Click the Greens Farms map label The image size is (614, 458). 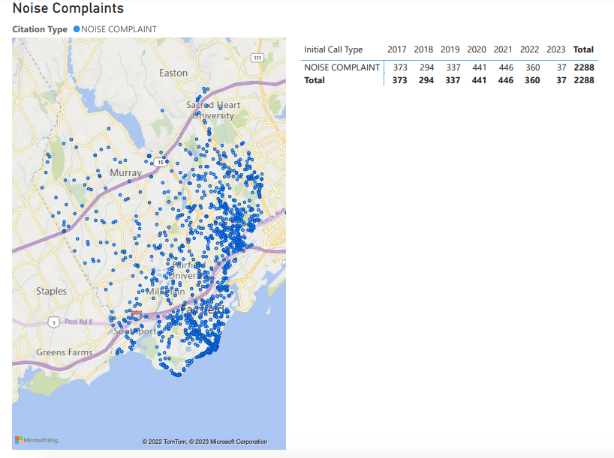[65, 352]
